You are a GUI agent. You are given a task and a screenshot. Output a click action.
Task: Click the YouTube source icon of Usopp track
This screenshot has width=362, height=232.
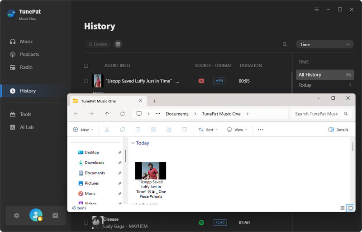coord(201,81)
